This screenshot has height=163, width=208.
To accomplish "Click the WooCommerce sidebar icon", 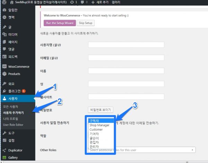I will click(5, 67).
